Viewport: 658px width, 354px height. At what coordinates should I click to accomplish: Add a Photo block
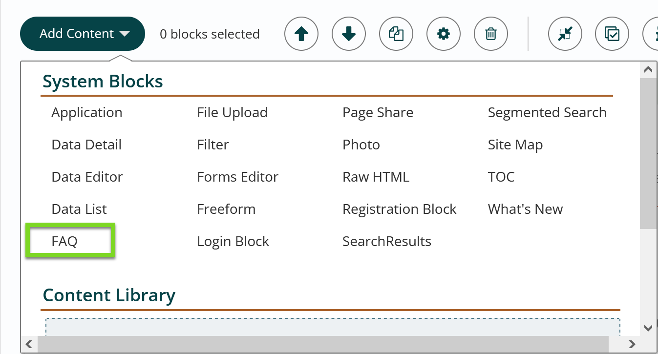[361, 145]
